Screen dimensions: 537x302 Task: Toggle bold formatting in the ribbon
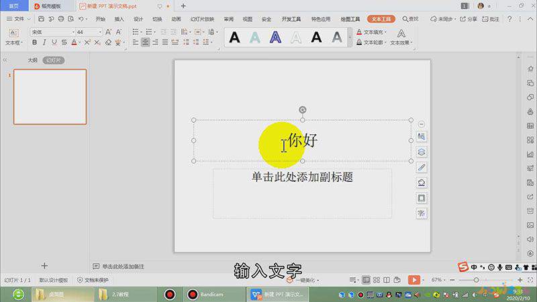pos(35,42)
